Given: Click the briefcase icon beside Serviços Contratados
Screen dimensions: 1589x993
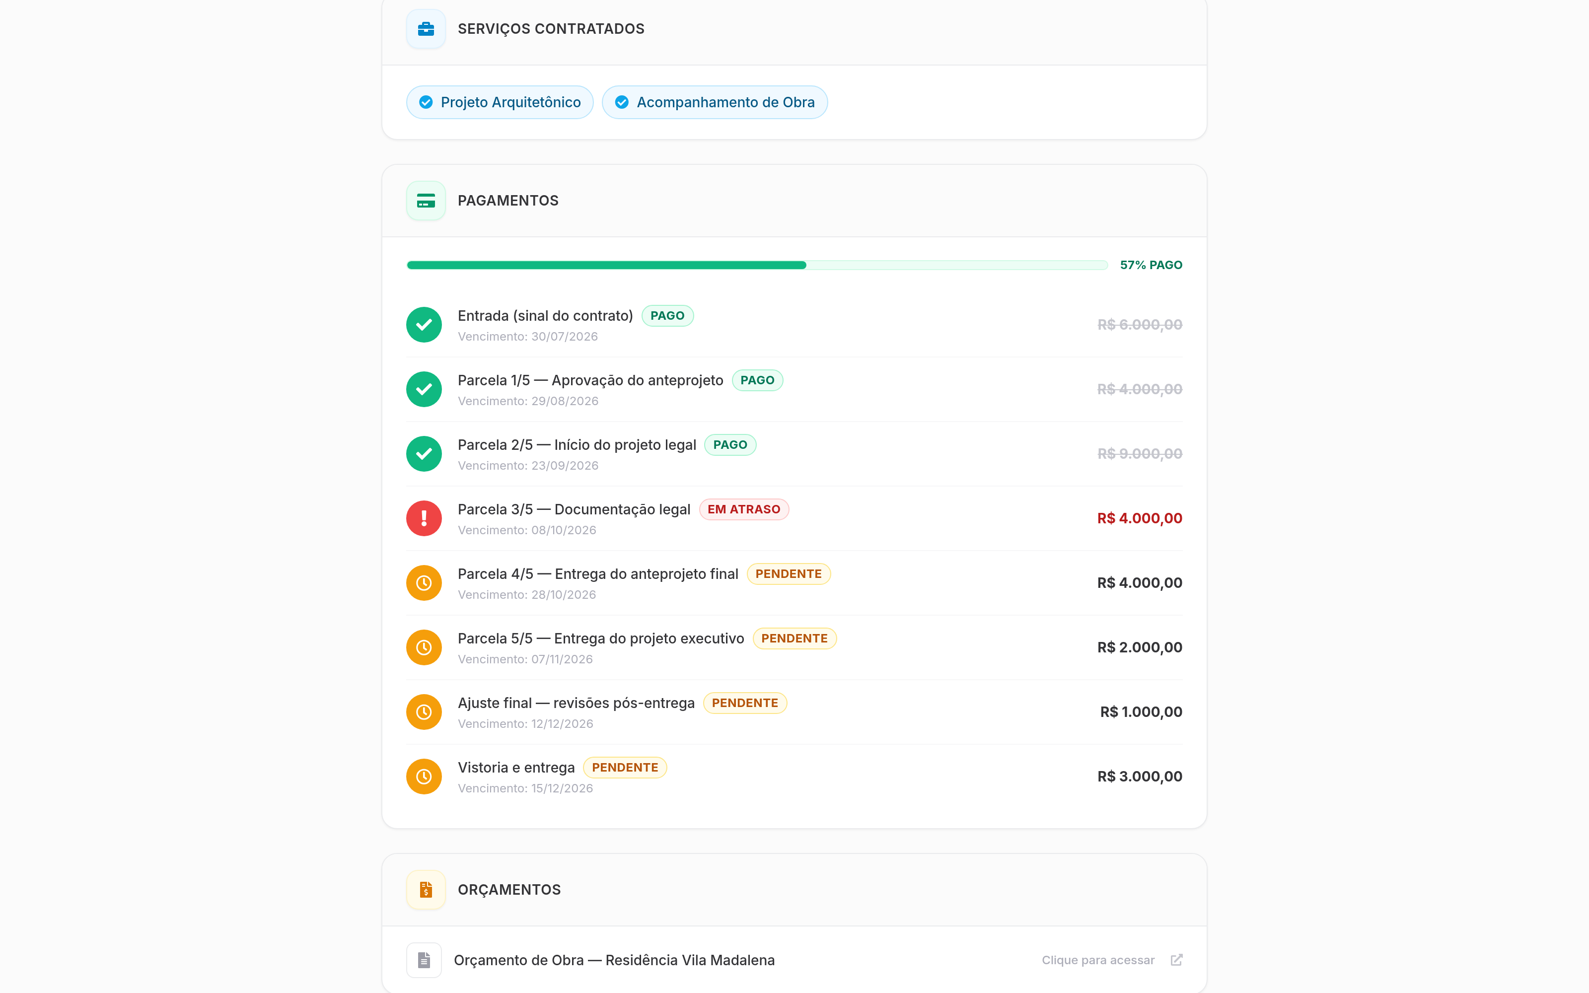Looking at the screenshot, I should [x=426, y=29].
